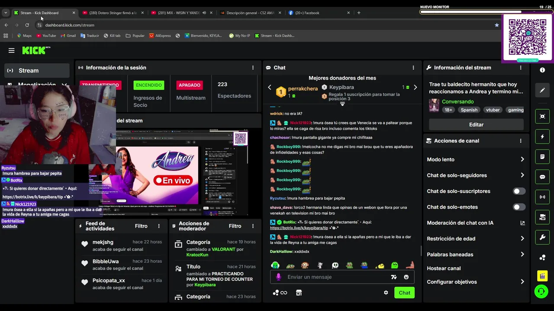
Task: Open options menu for Información del stream
Action: pos(521,68)
